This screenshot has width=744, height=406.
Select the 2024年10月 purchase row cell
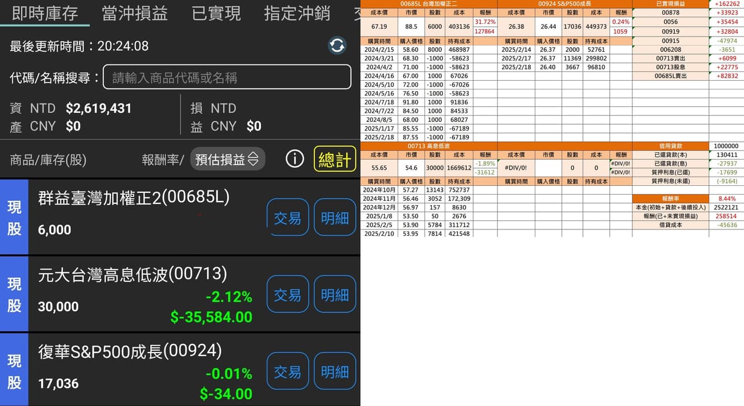pos(379,190)
